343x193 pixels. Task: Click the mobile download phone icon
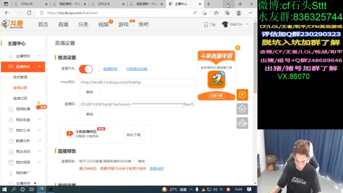point(206,24)
